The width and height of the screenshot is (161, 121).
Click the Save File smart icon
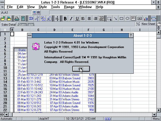9,19
